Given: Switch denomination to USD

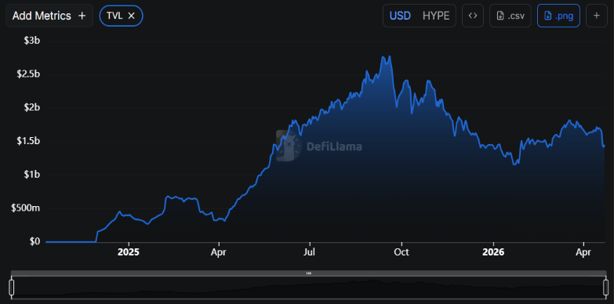Looking at the screenshot, I should coord(400,16).
